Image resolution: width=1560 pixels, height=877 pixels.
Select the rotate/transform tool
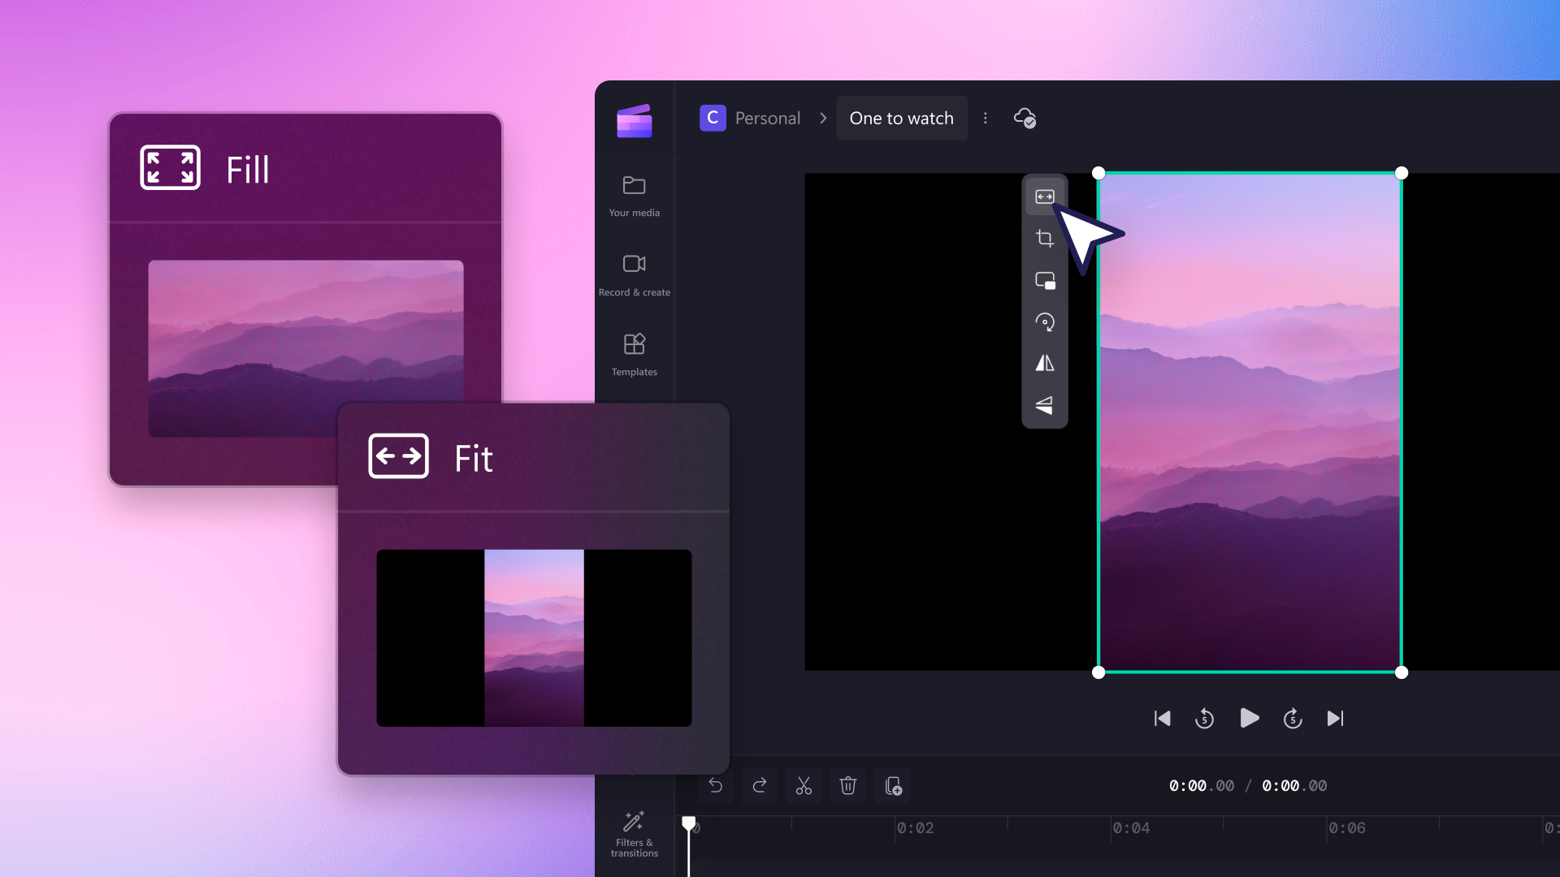[1045, 322]
